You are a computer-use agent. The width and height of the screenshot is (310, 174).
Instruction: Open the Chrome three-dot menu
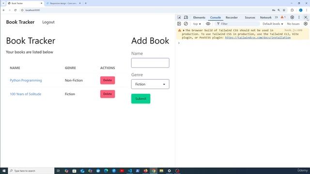click(x=307, y=10)
